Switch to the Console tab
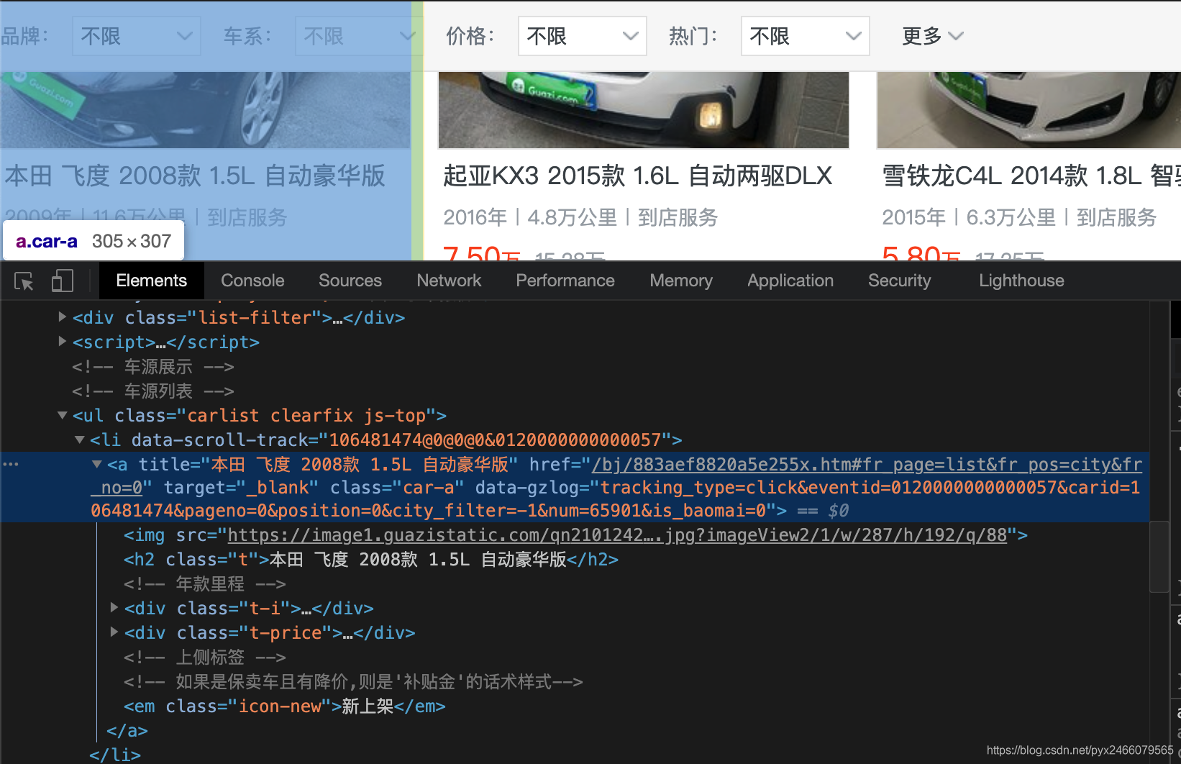 252,281
